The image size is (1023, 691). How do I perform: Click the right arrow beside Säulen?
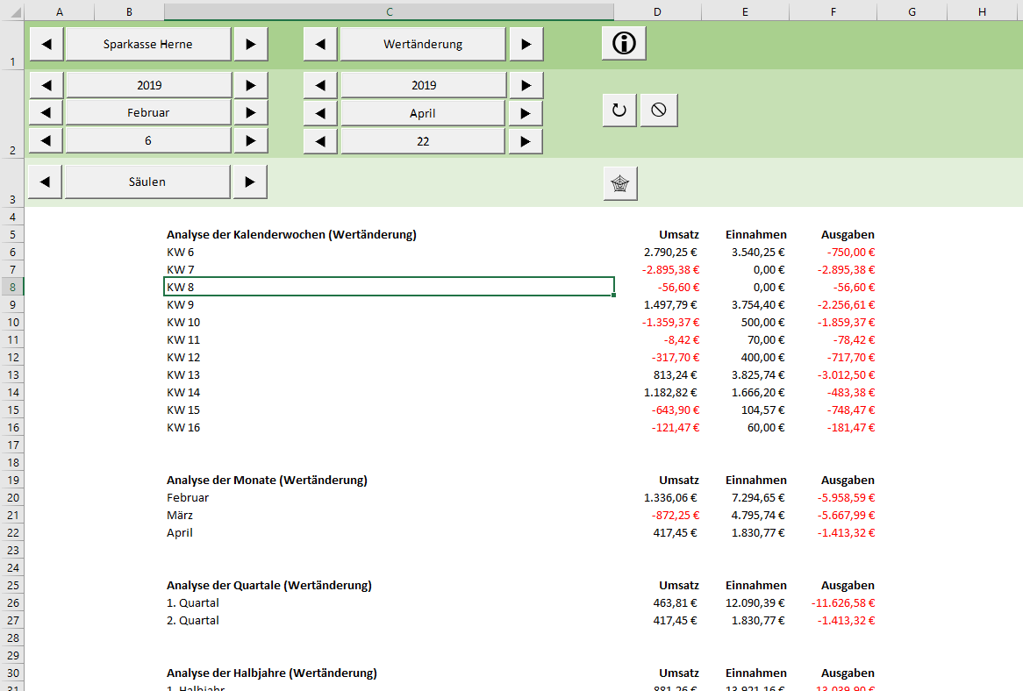[250, 182]
